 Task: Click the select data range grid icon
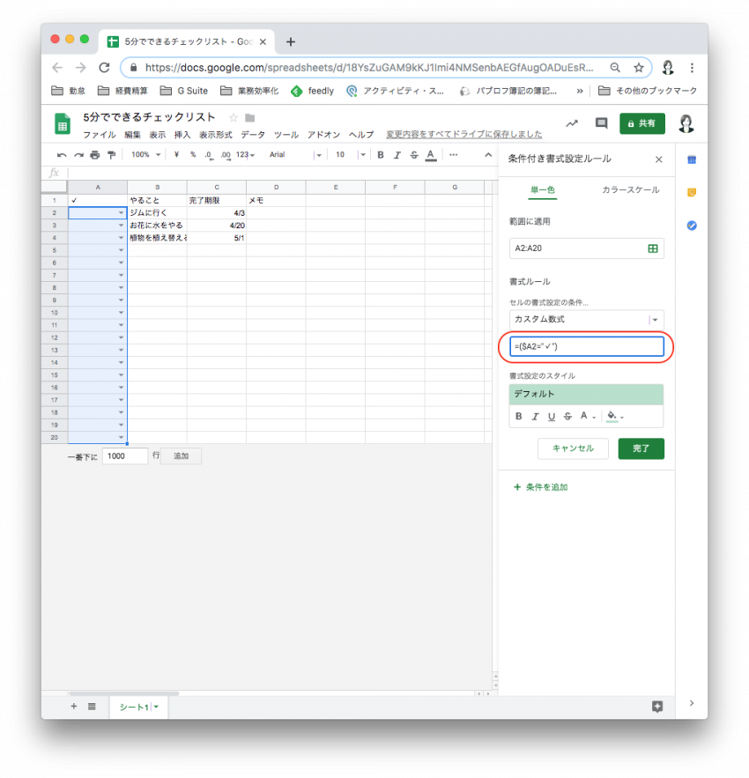(653, 249)
